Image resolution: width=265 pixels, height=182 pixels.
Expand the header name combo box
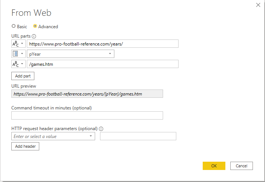tap(91, 136)
